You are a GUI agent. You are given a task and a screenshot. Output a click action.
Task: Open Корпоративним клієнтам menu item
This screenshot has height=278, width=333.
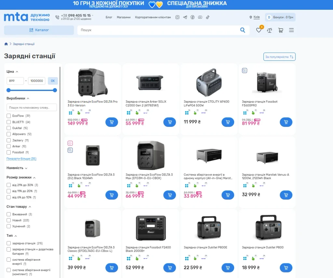153,17
